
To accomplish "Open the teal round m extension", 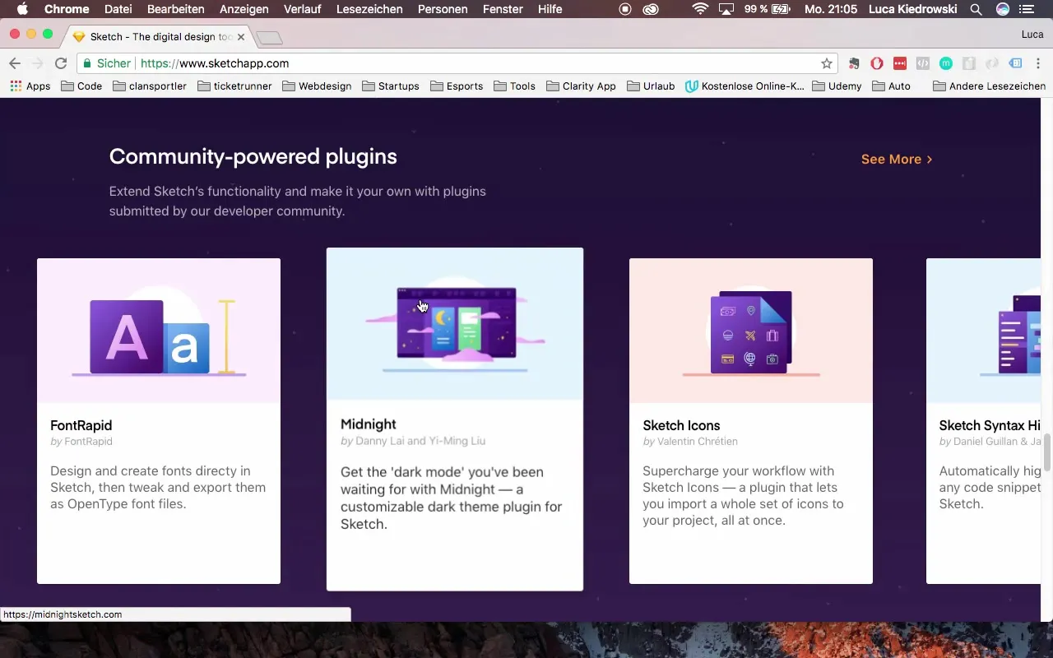I will point(946,63).
